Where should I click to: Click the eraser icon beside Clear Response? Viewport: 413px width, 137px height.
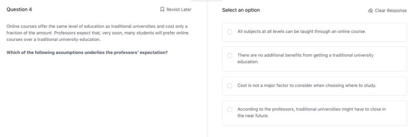tap(370, 11)
